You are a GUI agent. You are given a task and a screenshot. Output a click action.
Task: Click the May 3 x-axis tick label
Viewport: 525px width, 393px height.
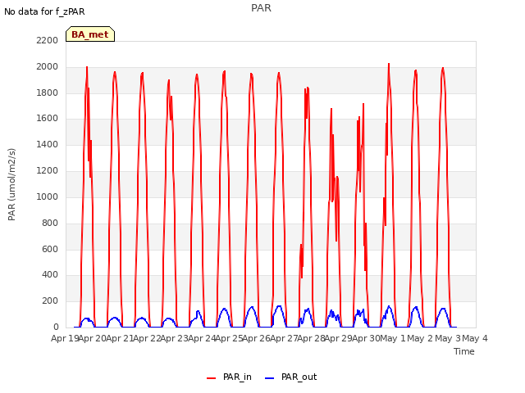[448, 338]
